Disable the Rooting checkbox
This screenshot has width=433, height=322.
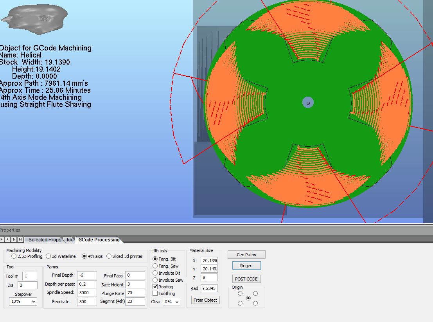tap(155, 287)
